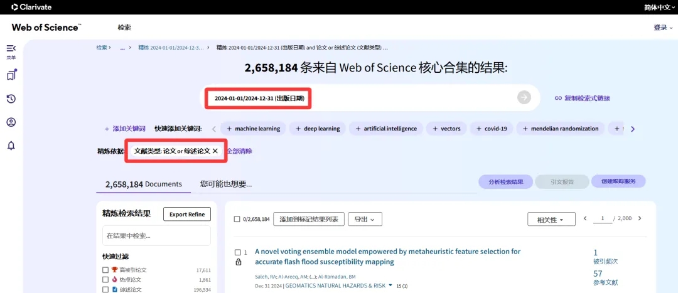Click 添加到标记结果列表 button
The width and height of the screenshot is (678, 293).
(309, 219)
